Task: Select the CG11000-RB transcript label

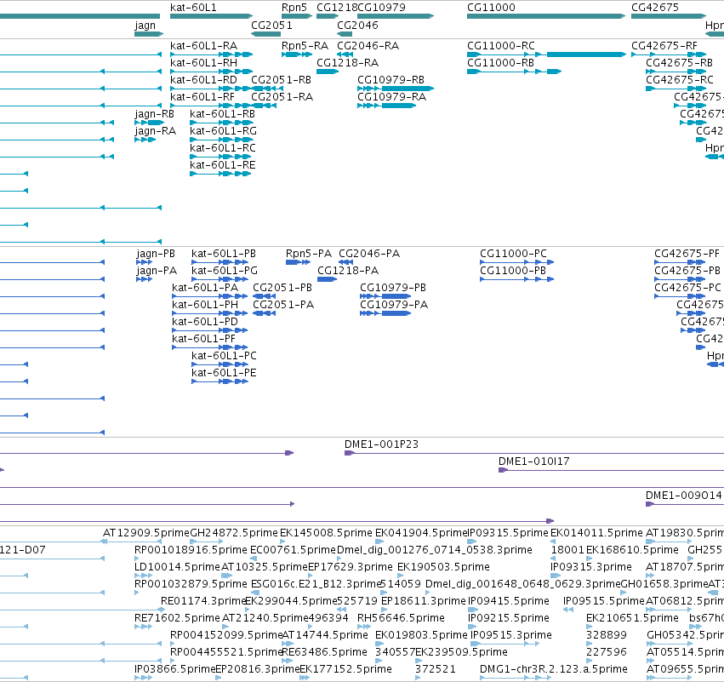Action: [x=500, y=63]
